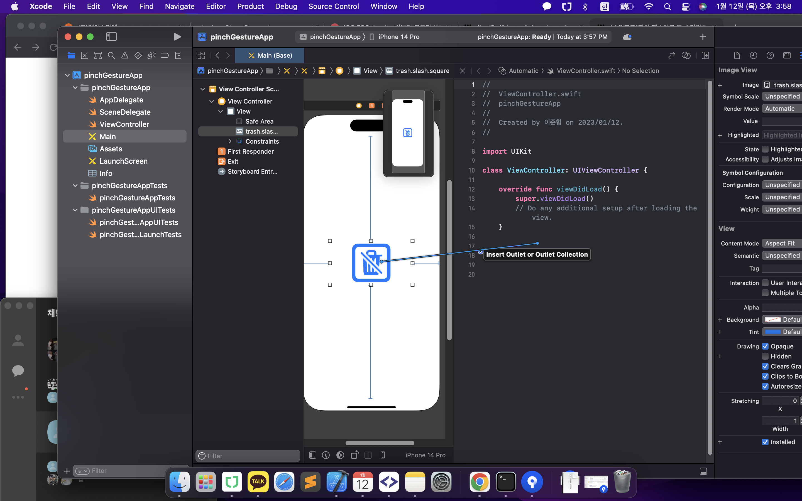The image size is (802, 501).
Task: Open the Issue navigator warning icon
Action: (x=124, y=56)
